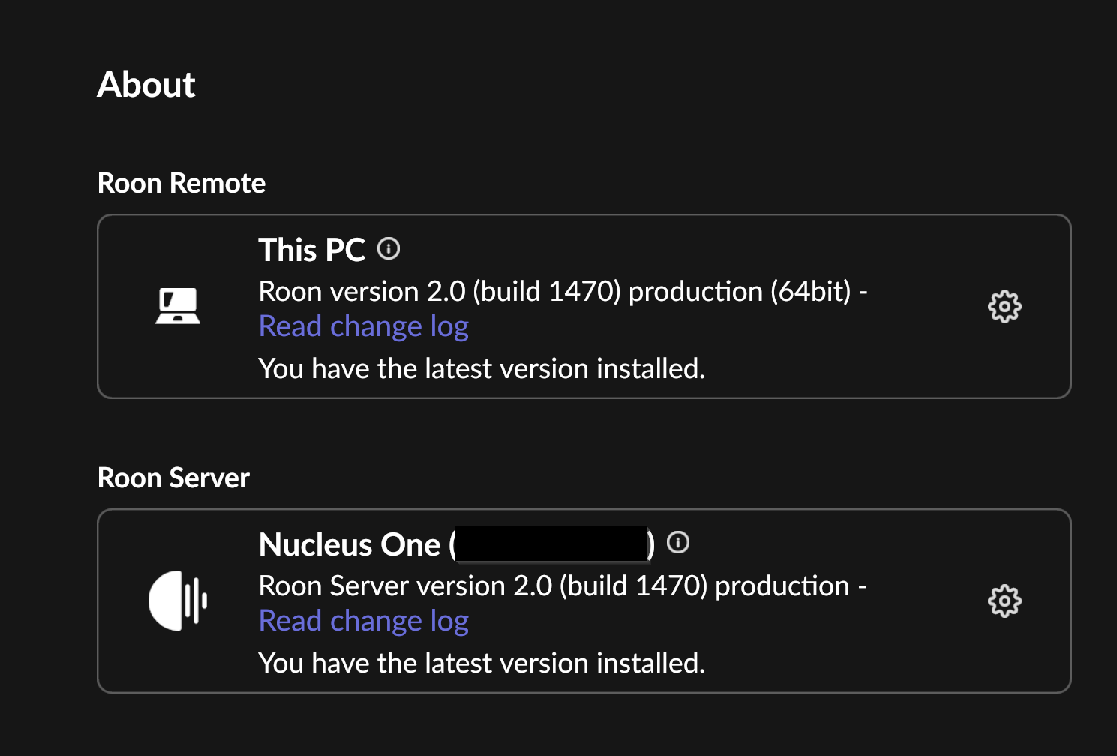Click latest version message under This PC

click(x=482, y=368)
